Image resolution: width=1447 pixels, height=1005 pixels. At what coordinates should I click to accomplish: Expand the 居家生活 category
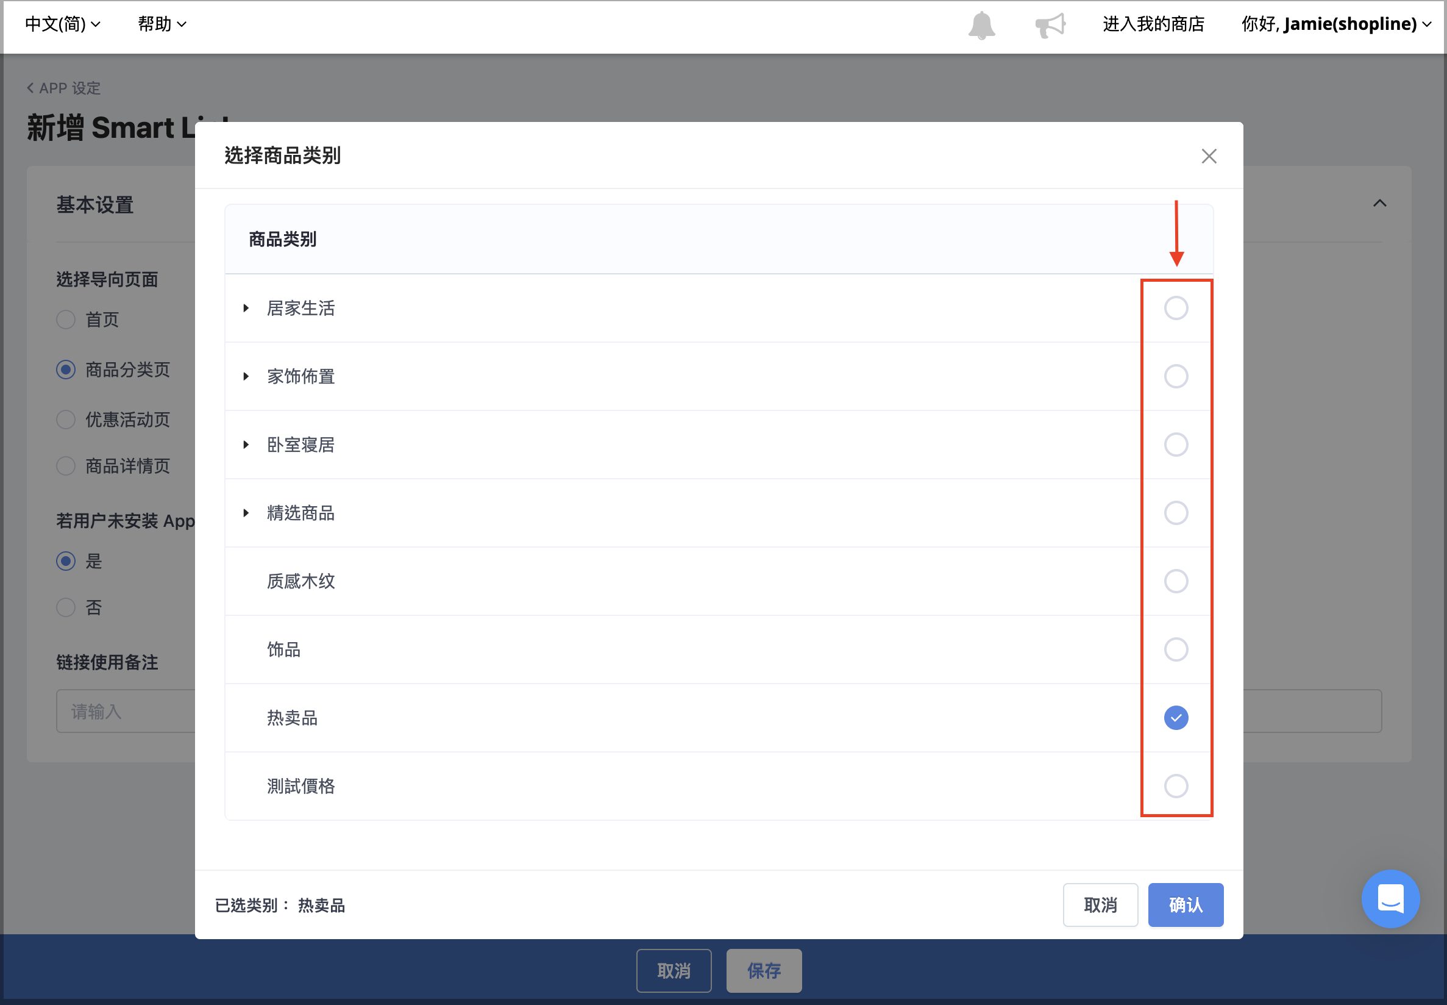246,308
